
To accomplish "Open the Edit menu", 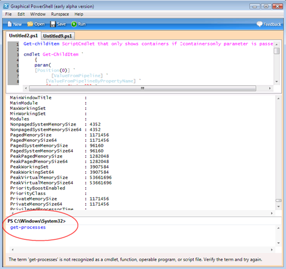I will tap(21, 14).
